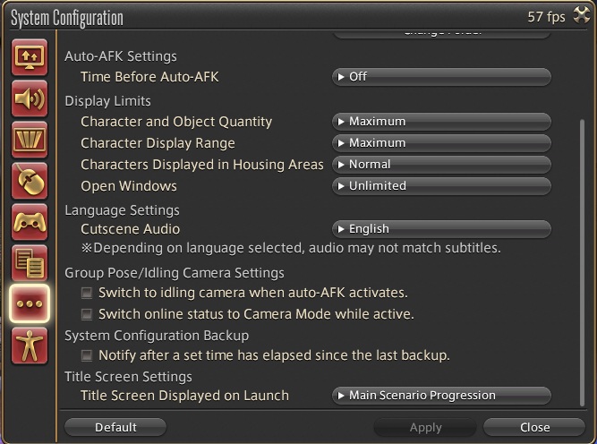
Task: Open the Sound Settings speaker icon tab
Action: click(x=30, y=98)
